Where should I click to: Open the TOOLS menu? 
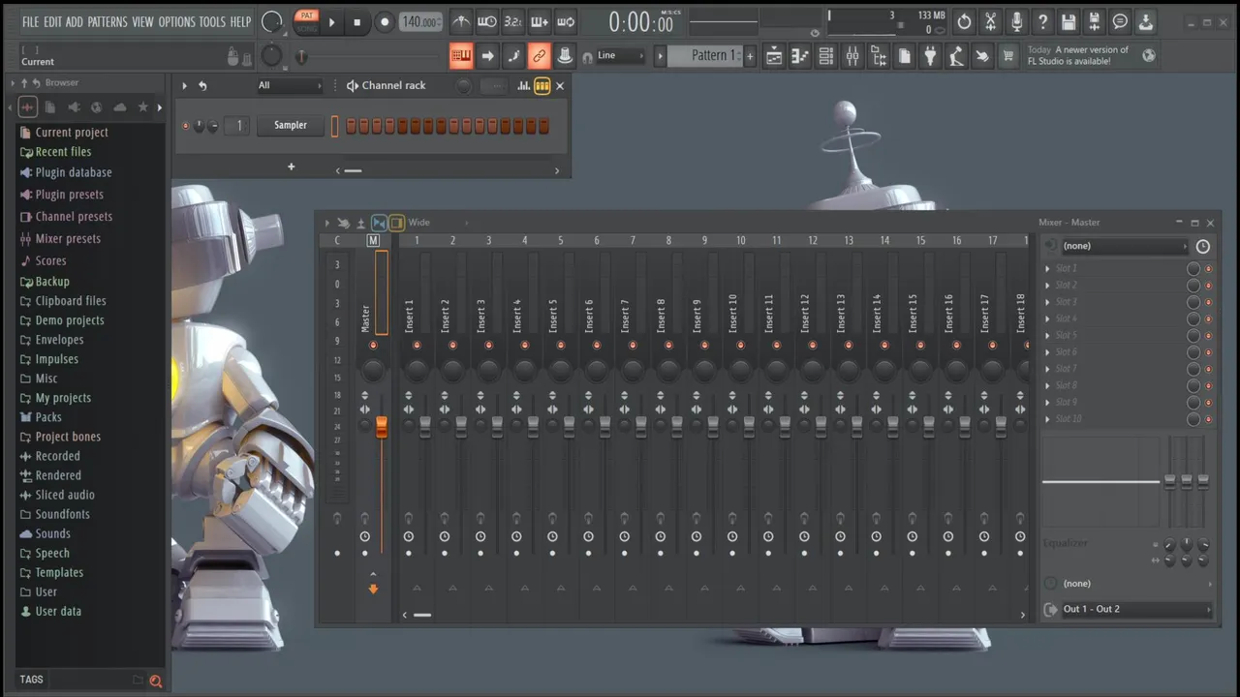point(212,21)
